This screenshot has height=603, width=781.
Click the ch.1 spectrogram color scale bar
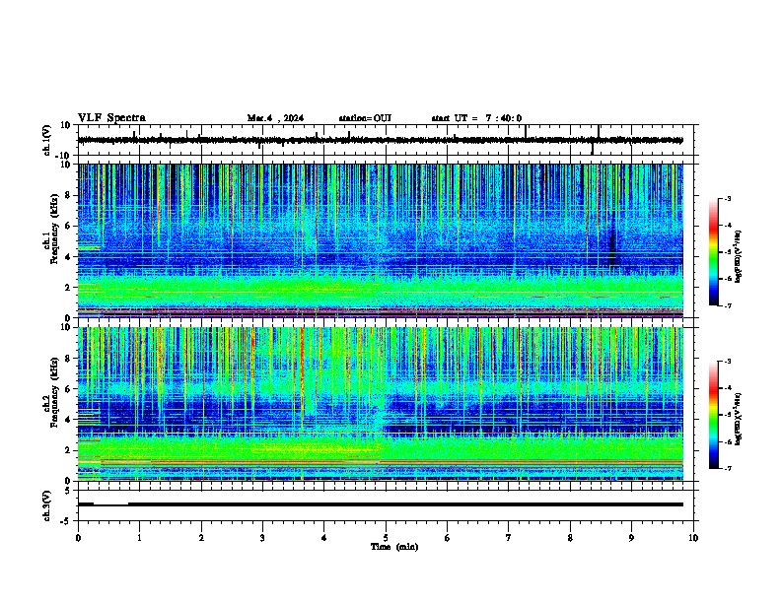tap(714, 252)
